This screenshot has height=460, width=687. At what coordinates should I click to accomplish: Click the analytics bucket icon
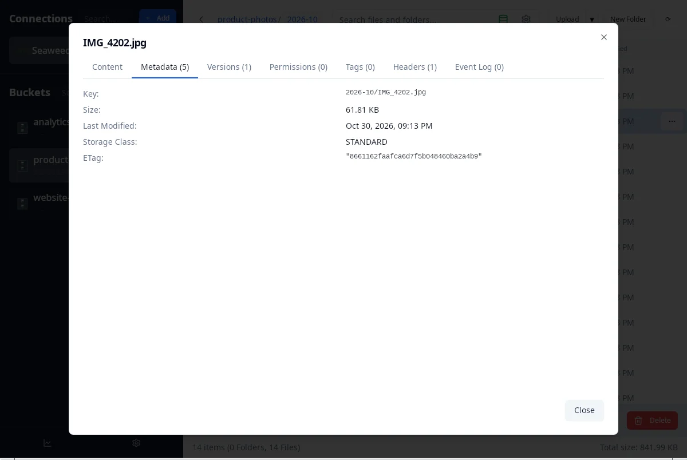point(22,128)
